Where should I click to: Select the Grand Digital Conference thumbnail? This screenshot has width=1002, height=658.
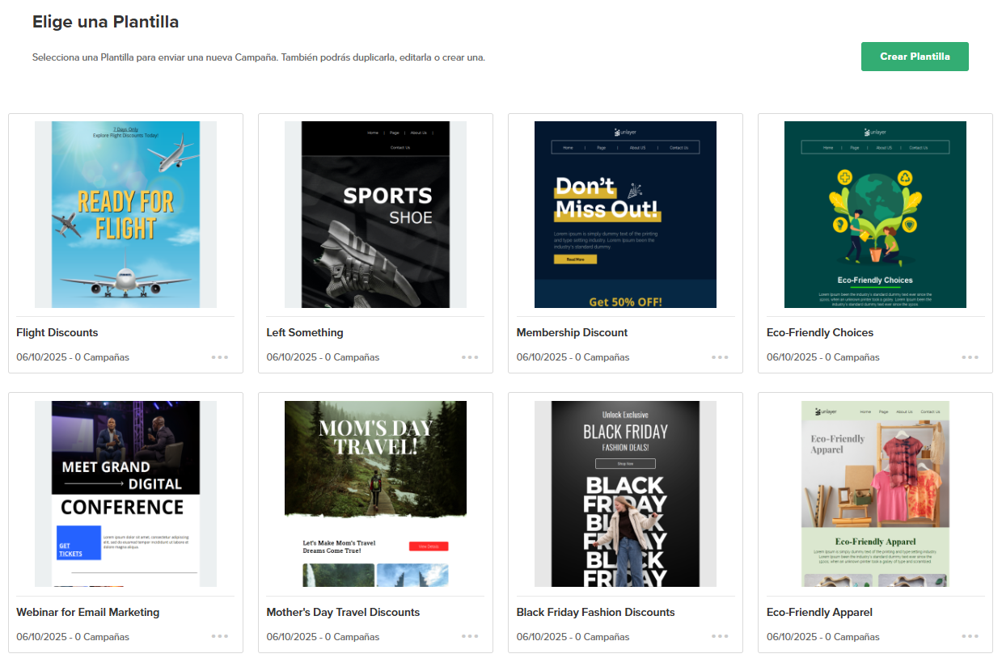[125, 494]
